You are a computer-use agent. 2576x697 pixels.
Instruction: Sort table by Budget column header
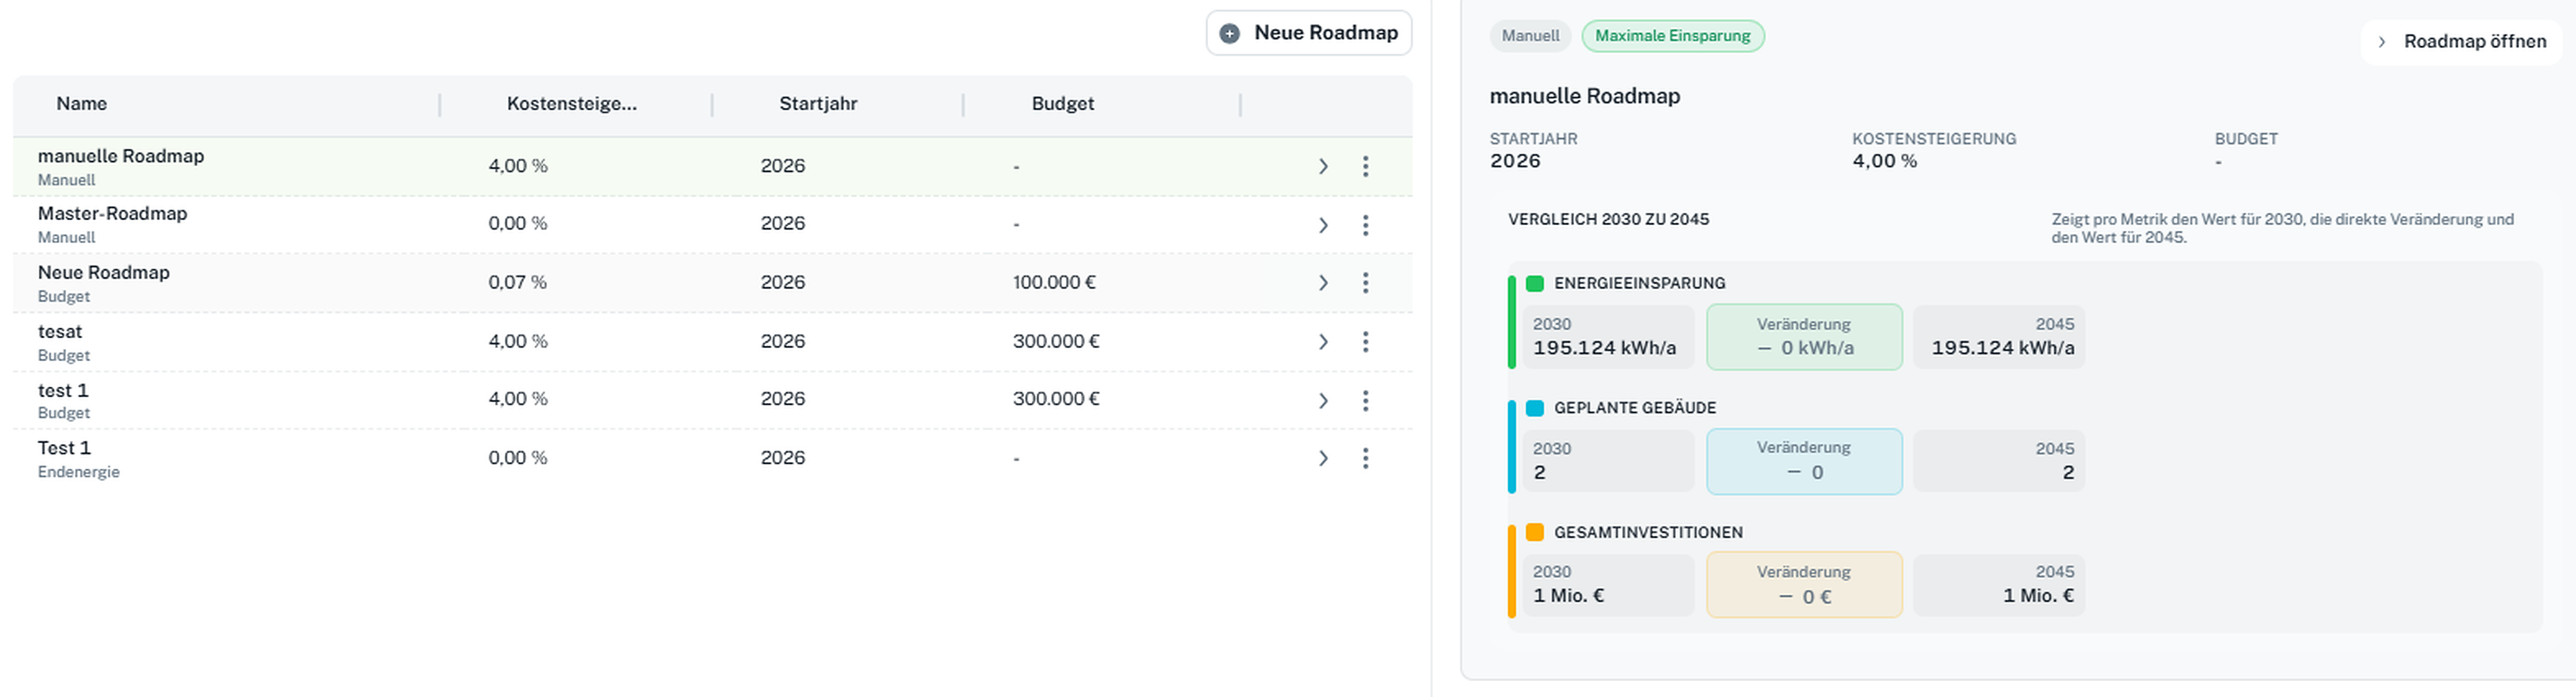[1063, 104]
